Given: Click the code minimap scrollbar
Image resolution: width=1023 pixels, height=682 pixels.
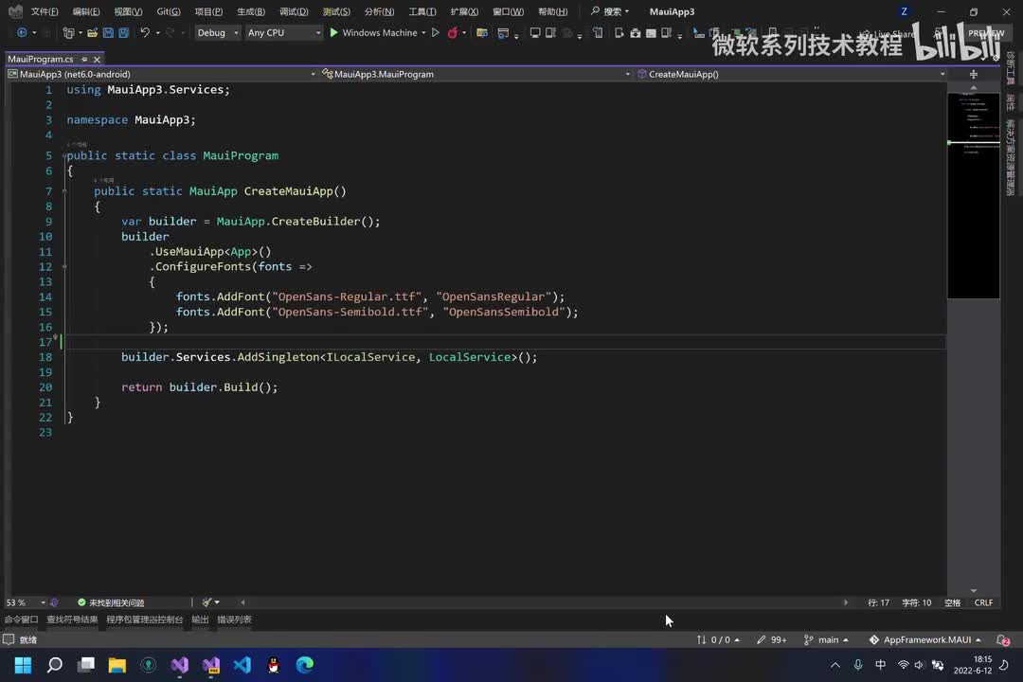Looking at the screenshot, I should click(x=974, y=196).
